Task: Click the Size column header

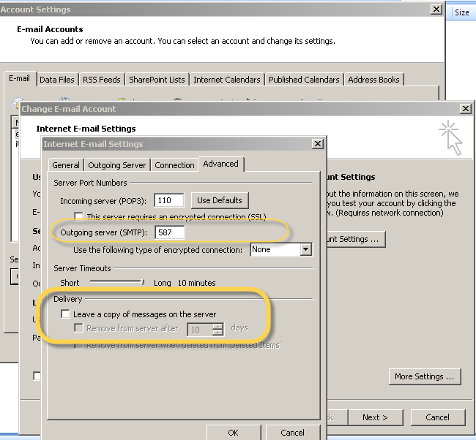Action: (x=462, y=12)
